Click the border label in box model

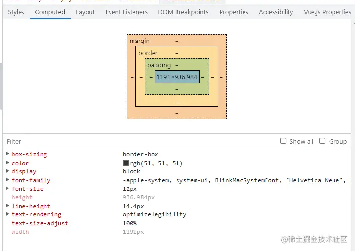coord(148,53)
